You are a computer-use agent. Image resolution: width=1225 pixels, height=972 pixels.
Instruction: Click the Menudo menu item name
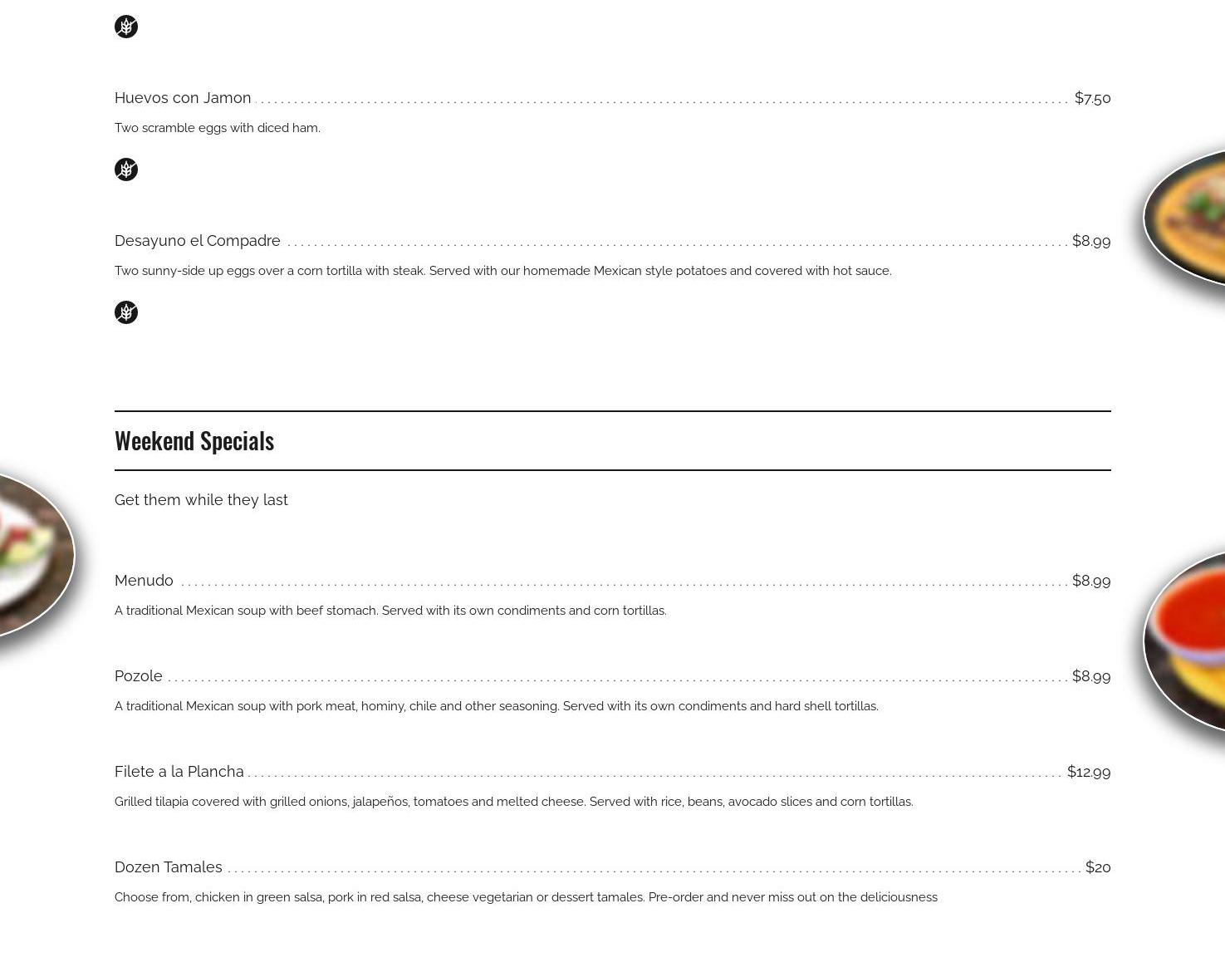pyautogui.click(x=144, y=581)
